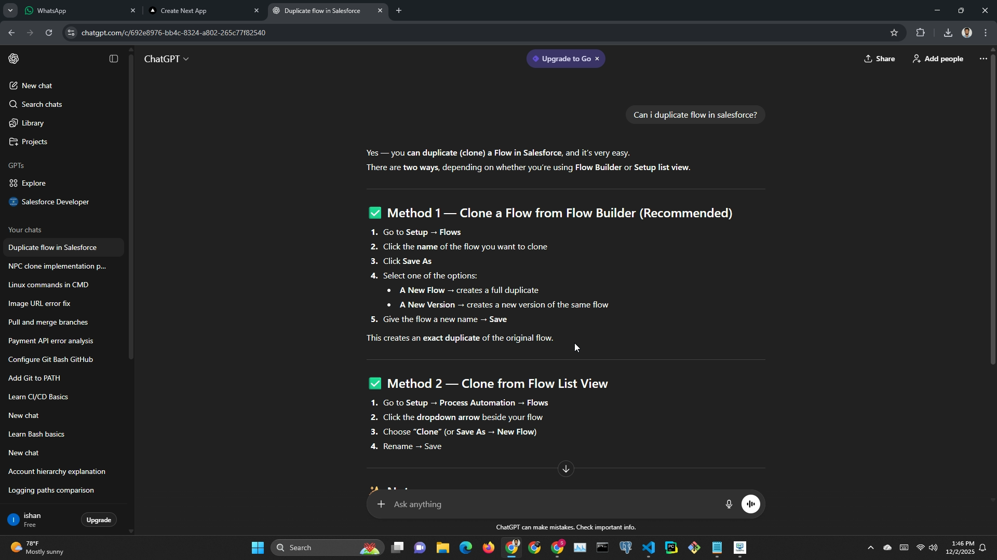Image resolution: width=997 pixels, height=560 pixels.
Task: Click the Upgrade button in the sidebar
Action: click(99, 520)
